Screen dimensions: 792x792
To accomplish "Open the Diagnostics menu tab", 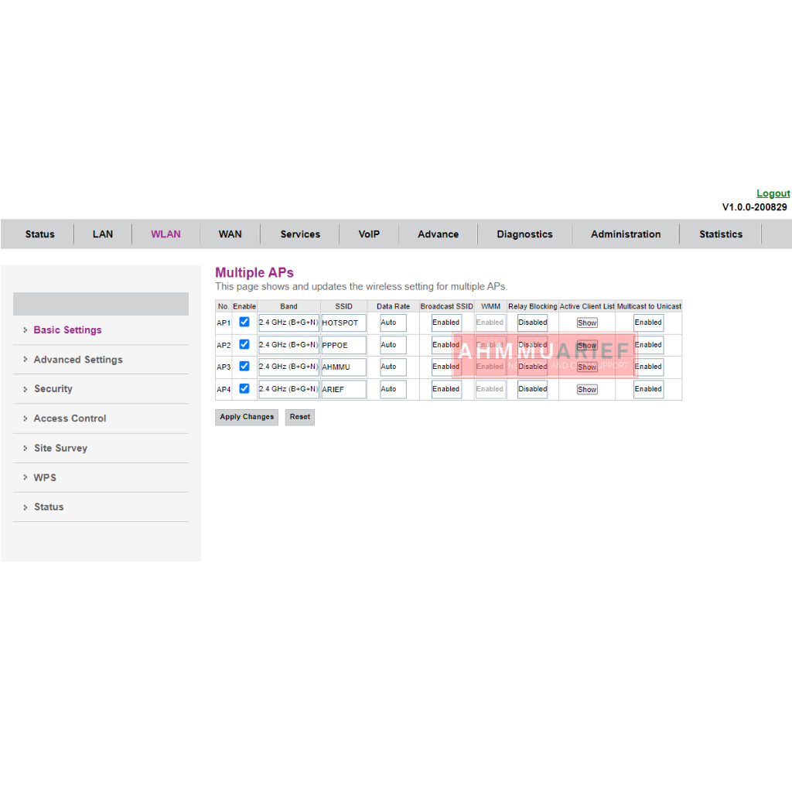I will click(524, 234).
